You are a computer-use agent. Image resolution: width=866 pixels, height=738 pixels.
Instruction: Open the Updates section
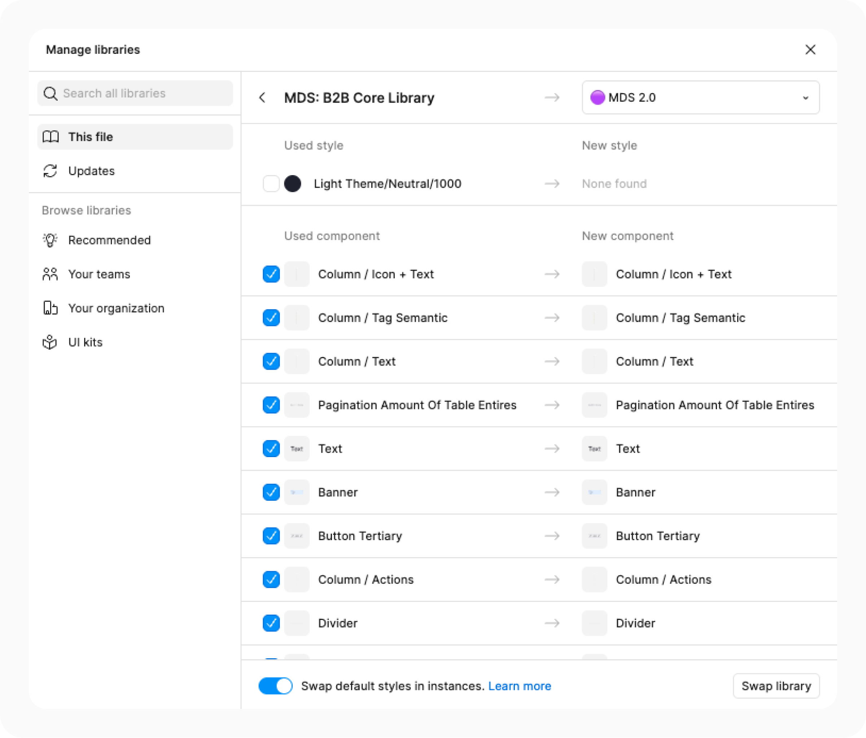pos(91,171)
